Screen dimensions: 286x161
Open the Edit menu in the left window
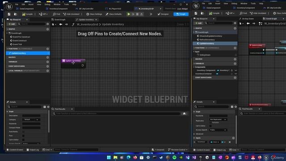(x=23, y=4)
